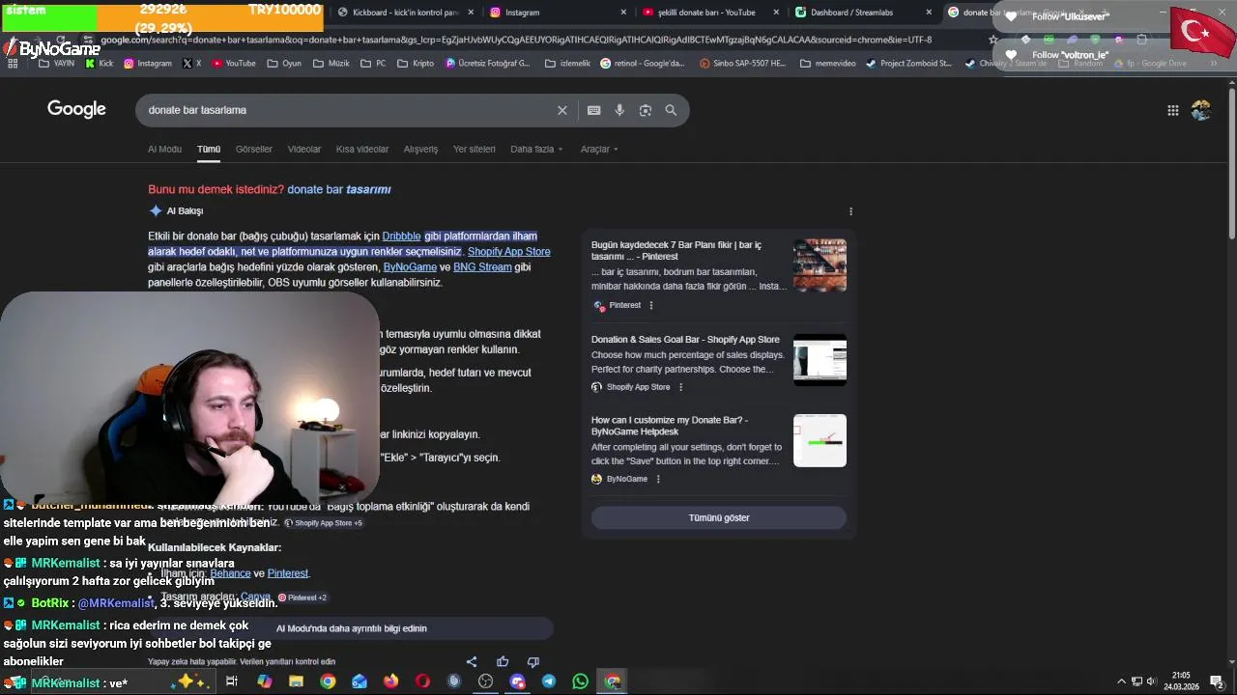Give thumbs up to the AI answer
Viewport: 1237px width, 695px height.
[x=503, y=661]
